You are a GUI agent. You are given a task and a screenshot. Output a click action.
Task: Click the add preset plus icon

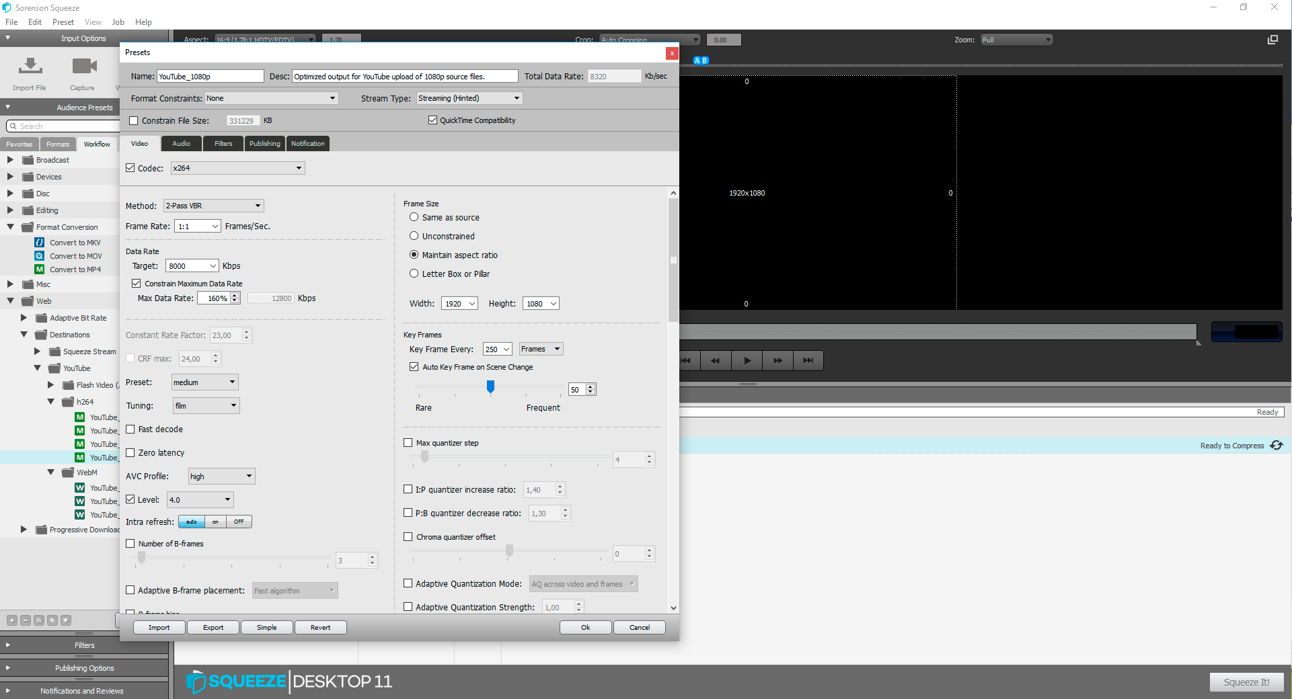[12, 620]
